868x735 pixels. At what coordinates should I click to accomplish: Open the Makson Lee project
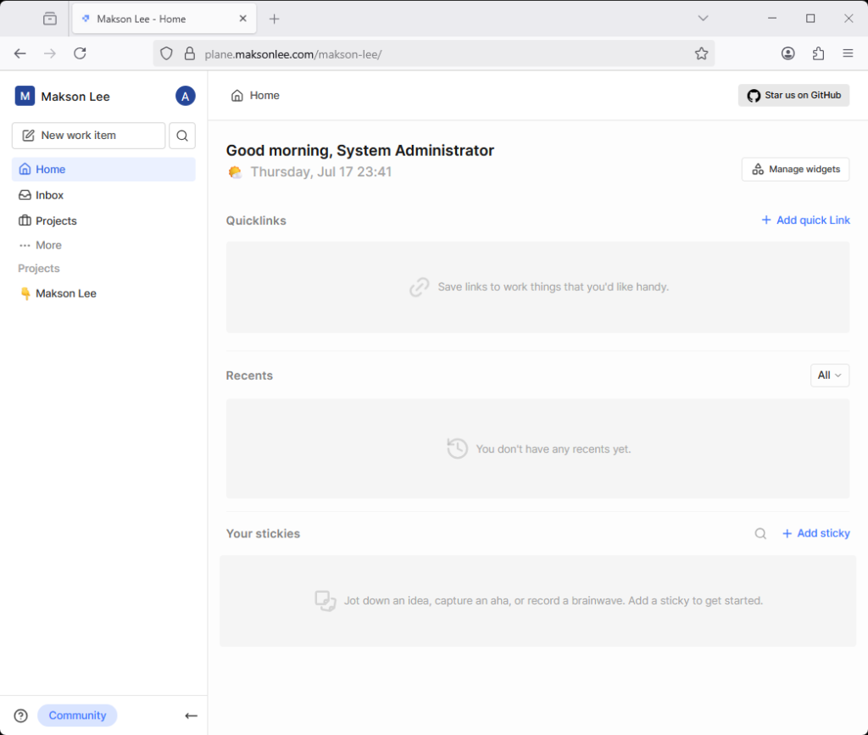tap(103, 293)
